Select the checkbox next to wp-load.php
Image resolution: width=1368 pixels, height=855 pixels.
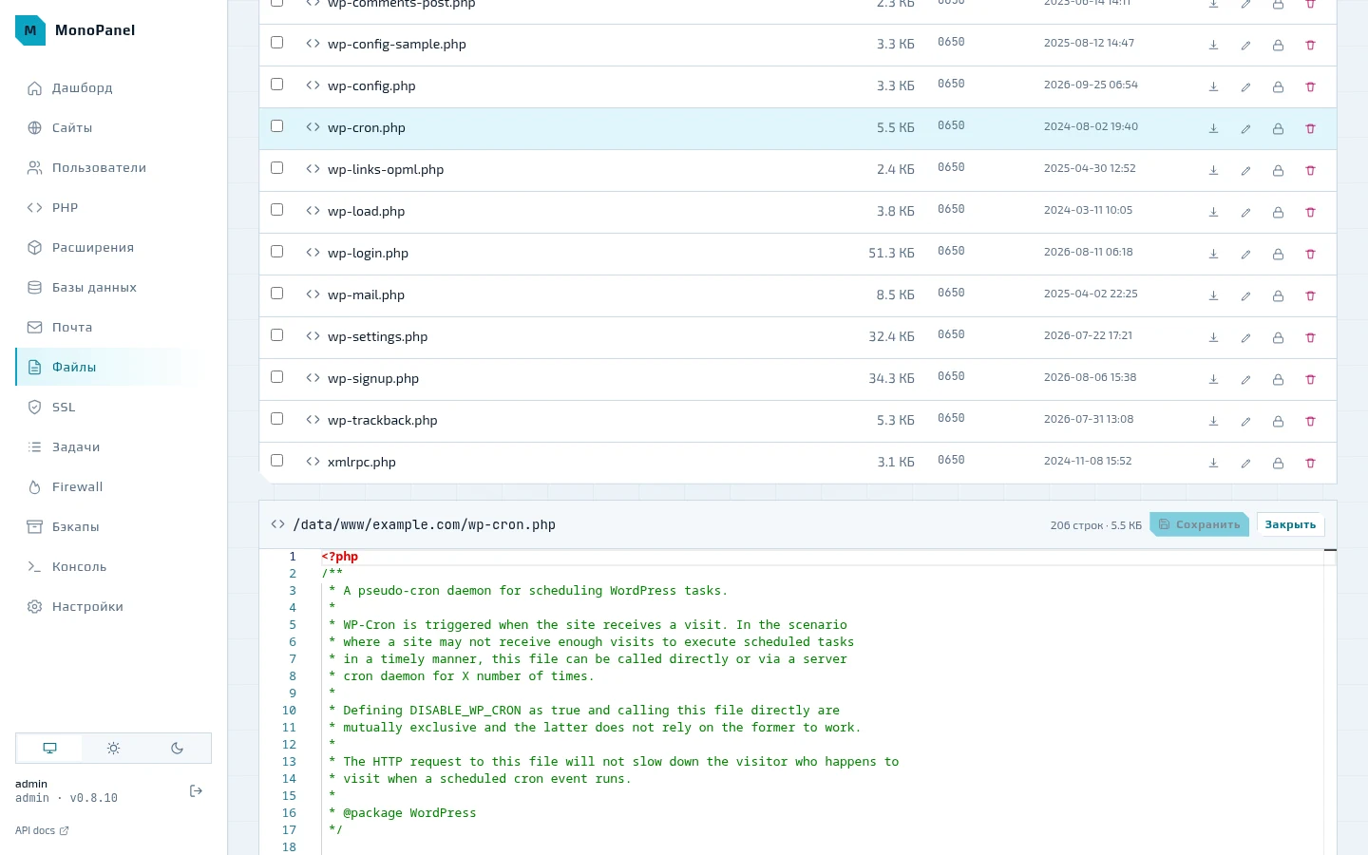277,210
